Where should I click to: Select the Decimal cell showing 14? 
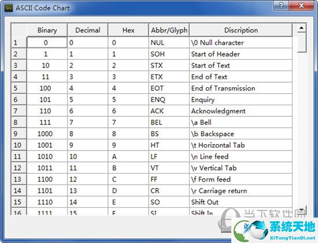[88, 202]
